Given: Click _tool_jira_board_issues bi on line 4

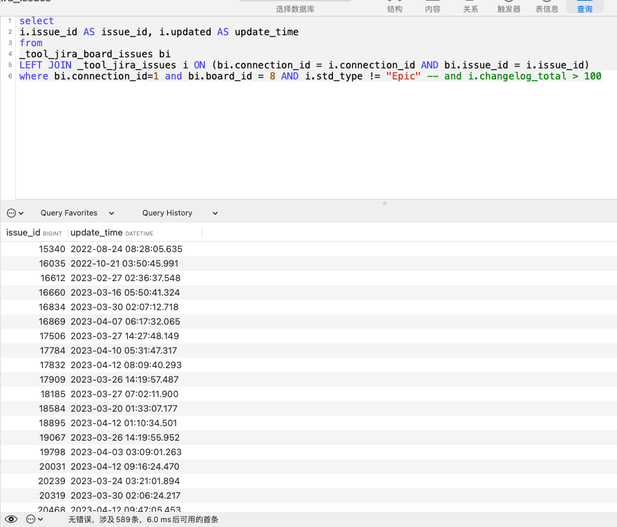Looking at the screenshot, I should [x=95, y=54].
